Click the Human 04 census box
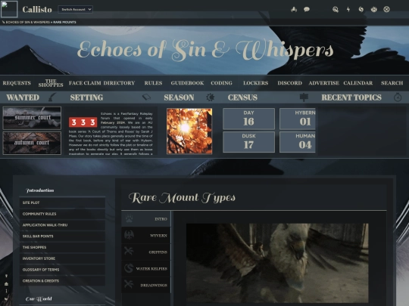Image resolution: width=409 pixels, height=306 pixels. tap(298, 142)
